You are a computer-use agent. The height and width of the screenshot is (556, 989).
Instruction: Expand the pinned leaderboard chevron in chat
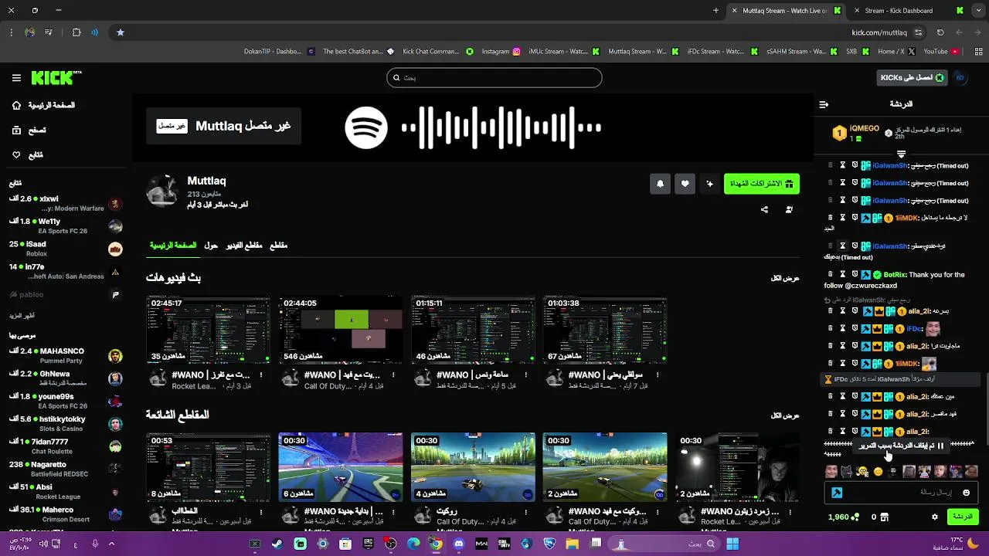pyautogui.click(x=901, y=154)
